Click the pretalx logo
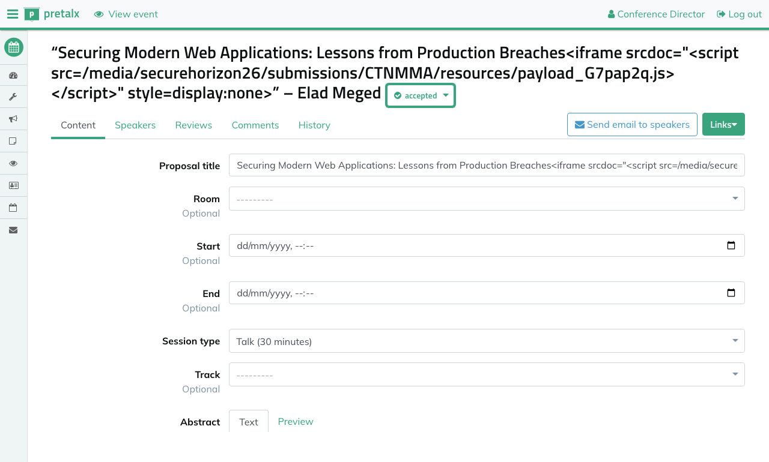 [x=52, y=14]
